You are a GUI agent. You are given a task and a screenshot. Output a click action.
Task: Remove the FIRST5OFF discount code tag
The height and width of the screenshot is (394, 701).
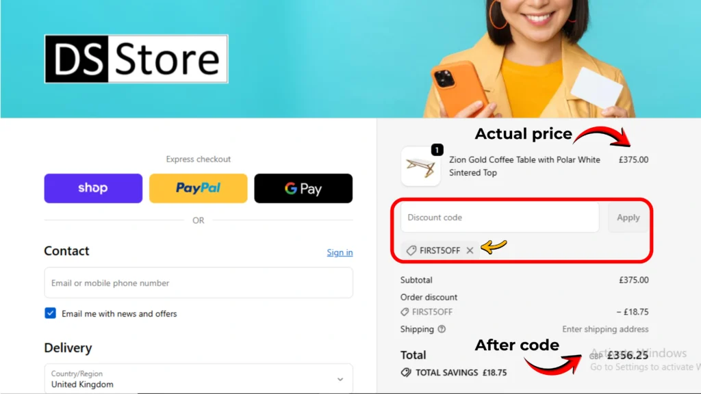[x=470, y=250]
